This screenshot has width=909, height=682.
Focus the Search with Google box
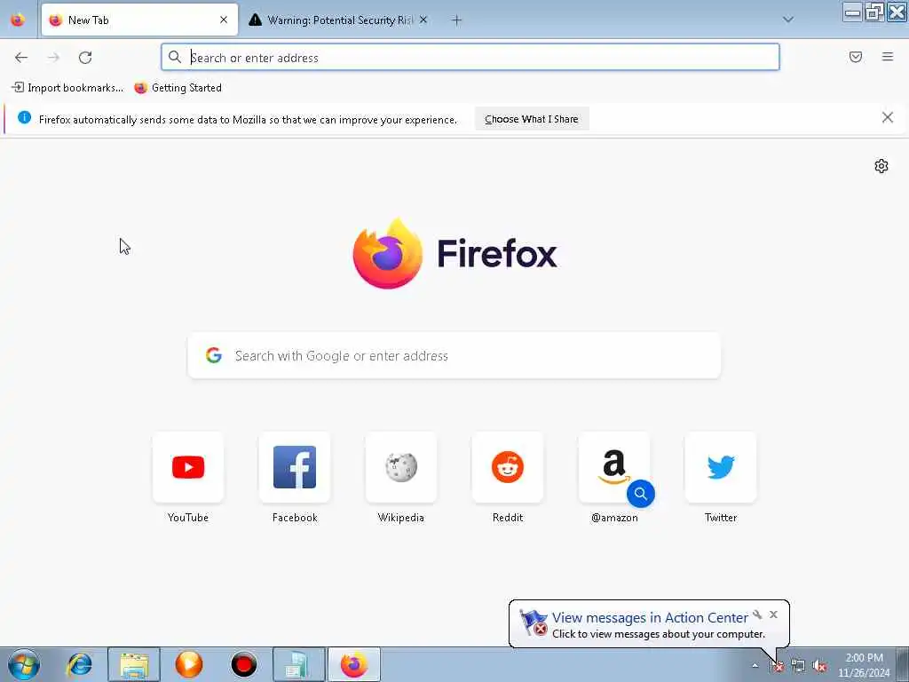pyautogui.click(x=454, y=355)
